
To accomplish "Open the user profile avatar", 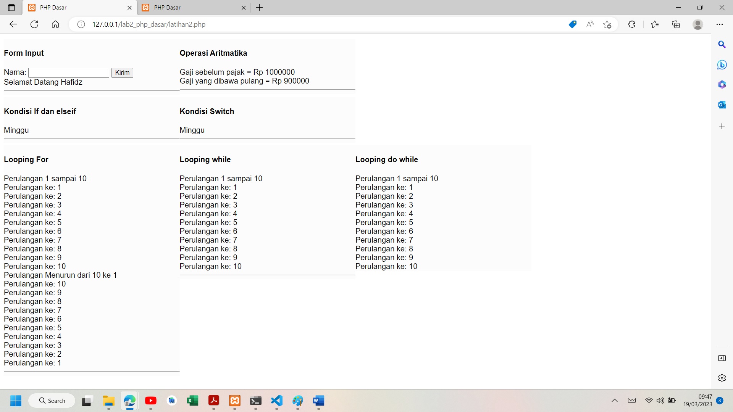I will [x=698, y=24].
